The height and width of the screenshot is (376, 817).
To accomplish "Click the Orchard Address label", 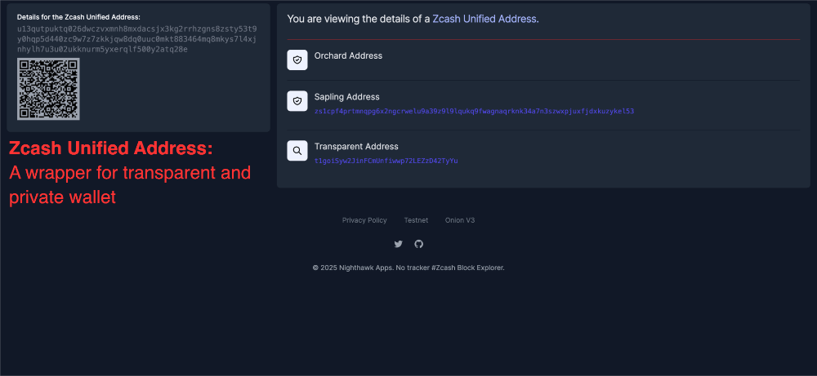I will [x=348, y=55].
